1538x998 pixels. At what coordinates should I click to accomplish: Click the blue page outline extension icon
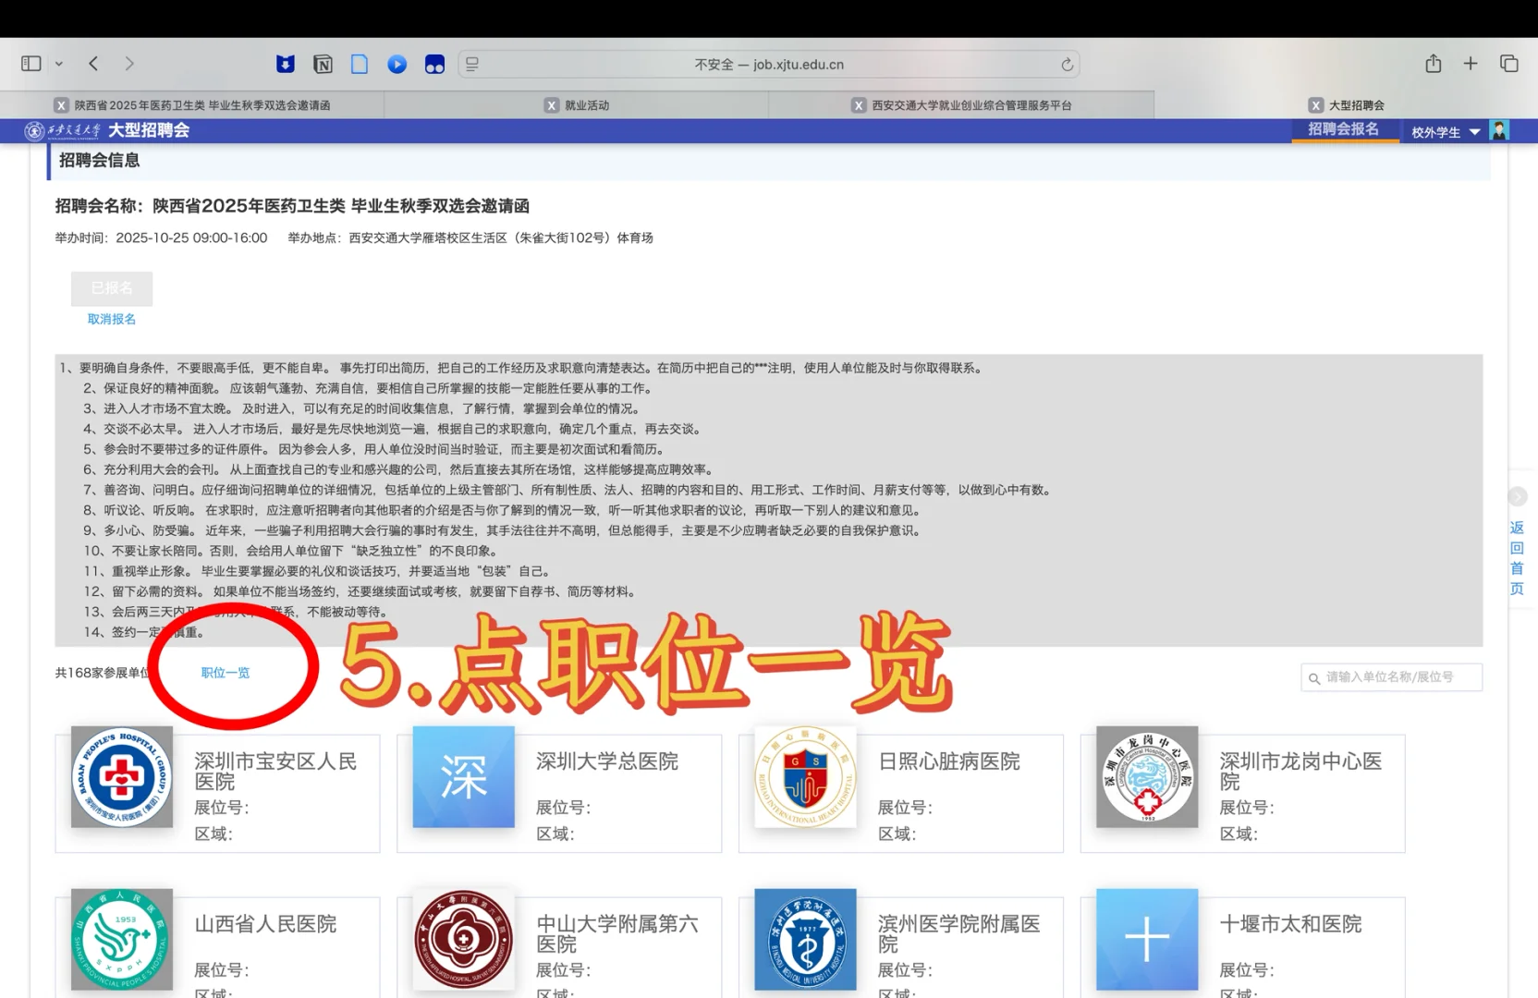tap(360, 64)
